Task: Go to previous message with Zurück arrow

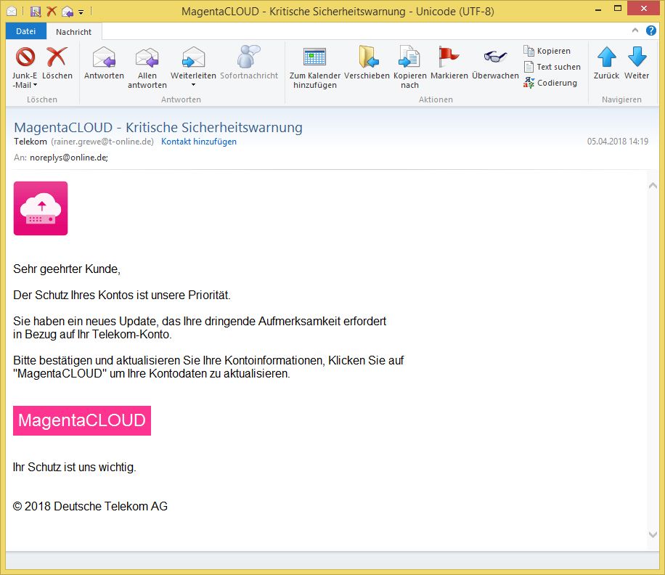Action: [x=606, y=63]
